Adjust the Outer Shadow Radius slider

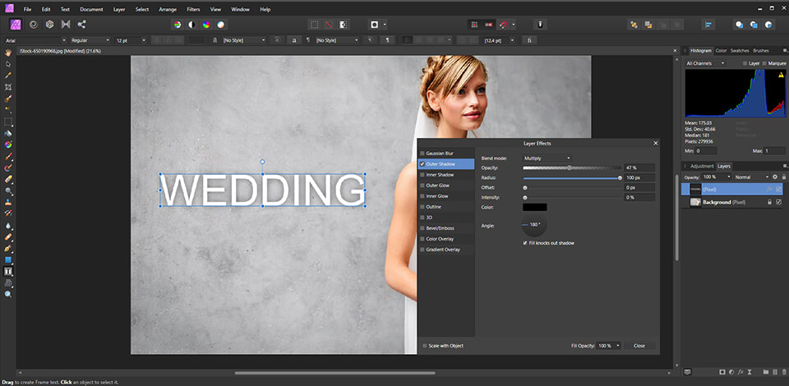[572, 178]
